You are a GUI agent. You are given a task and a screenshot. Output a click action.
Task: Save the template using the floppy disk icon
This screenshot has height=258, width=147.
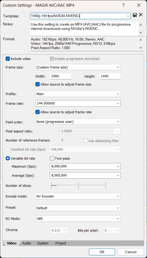pyautogui.click(x=135, y=15)
